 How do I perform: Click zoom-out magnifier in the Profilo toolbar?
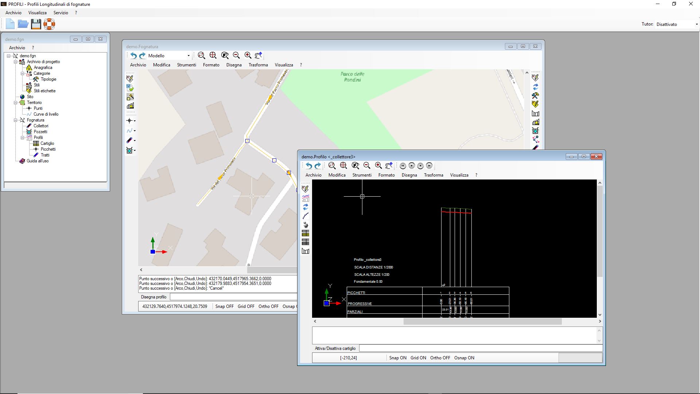click(367, 166)
